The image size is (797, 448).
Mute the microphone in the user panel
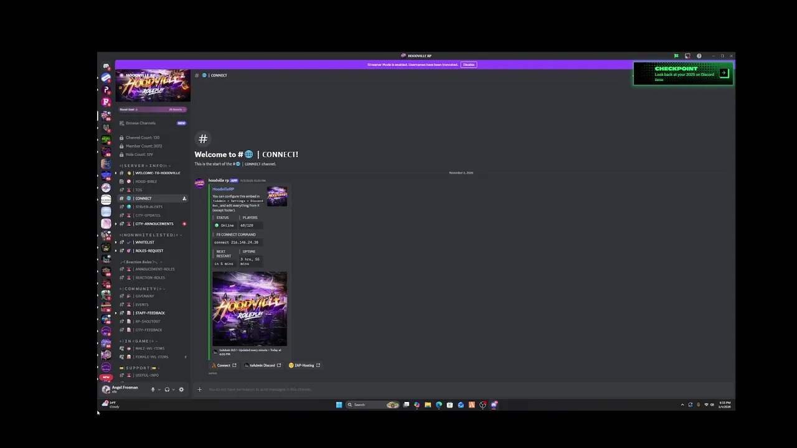pyautogui.click(x=153, y=390)
